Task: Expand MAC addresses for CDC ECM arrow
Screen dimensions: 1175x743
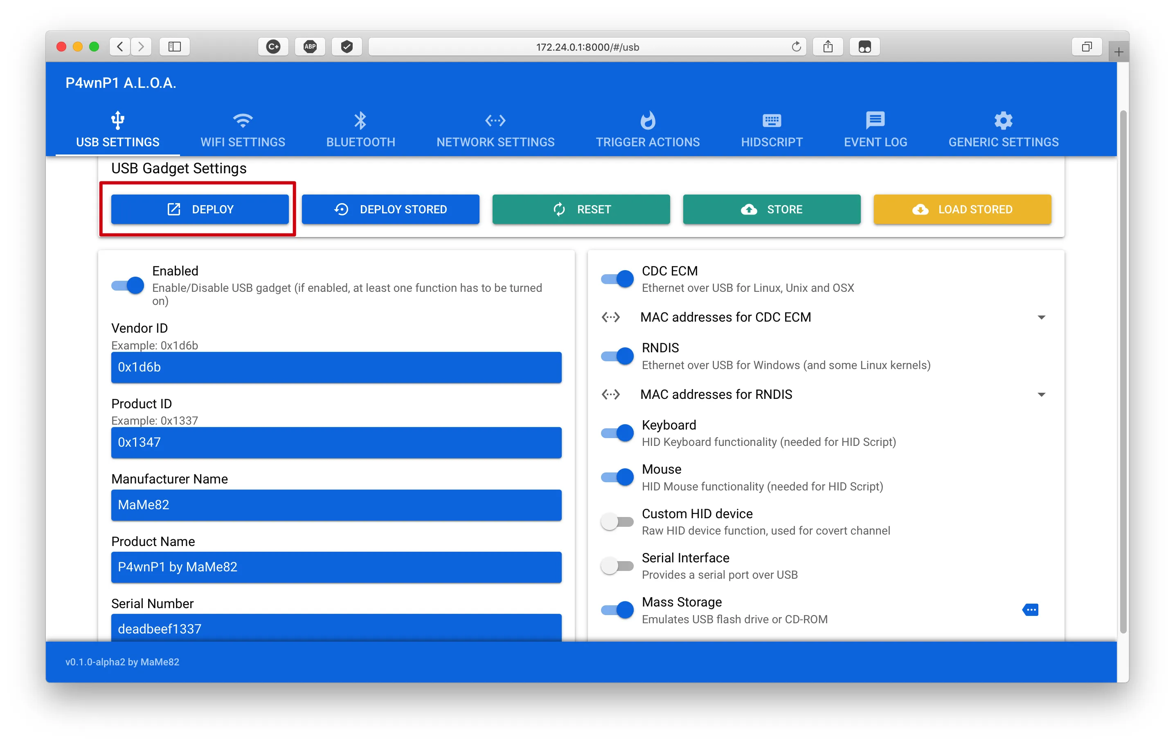Action: click(x=1041, y=318)
